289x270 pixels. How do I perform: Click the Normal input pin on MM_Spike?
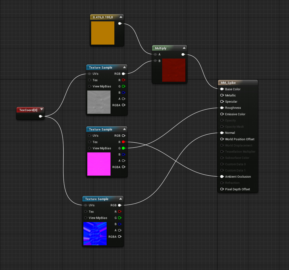pyautogui.click(x=222, y=133)
